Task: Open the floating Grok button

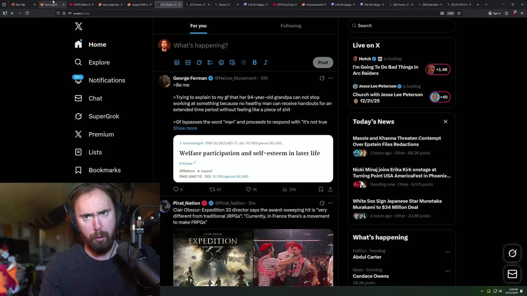Action: pos(512,254)
